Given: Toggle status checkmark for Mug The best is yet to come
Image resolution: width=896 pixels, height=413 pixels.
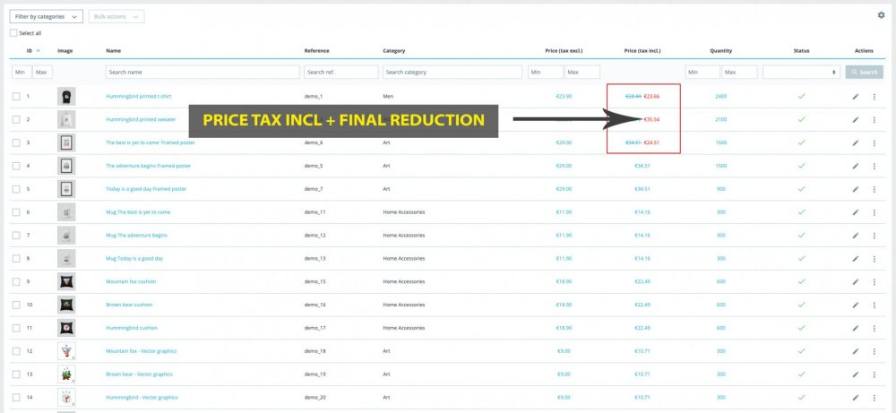Looking at the screenshot, I should click(x=801, y=212).
